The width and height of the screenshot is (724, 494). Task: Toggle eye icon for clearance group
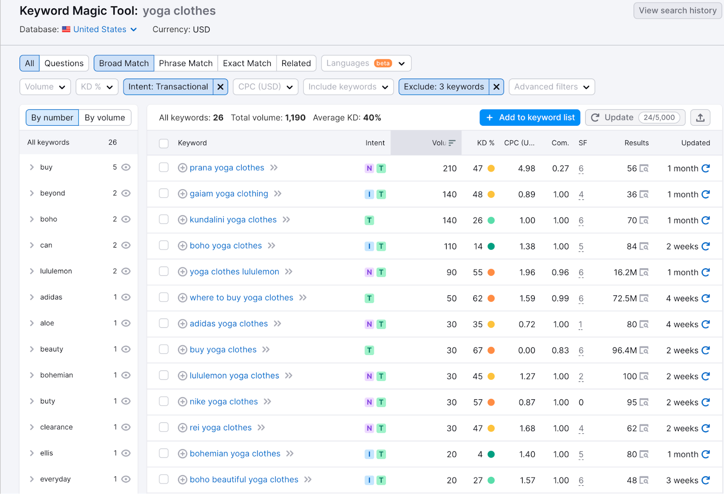126,427
